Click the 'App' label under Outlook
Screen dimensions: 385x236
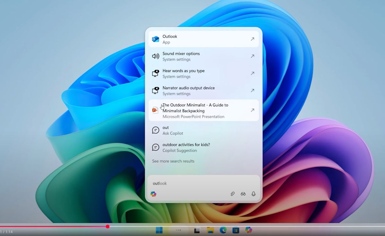(166, 42)
